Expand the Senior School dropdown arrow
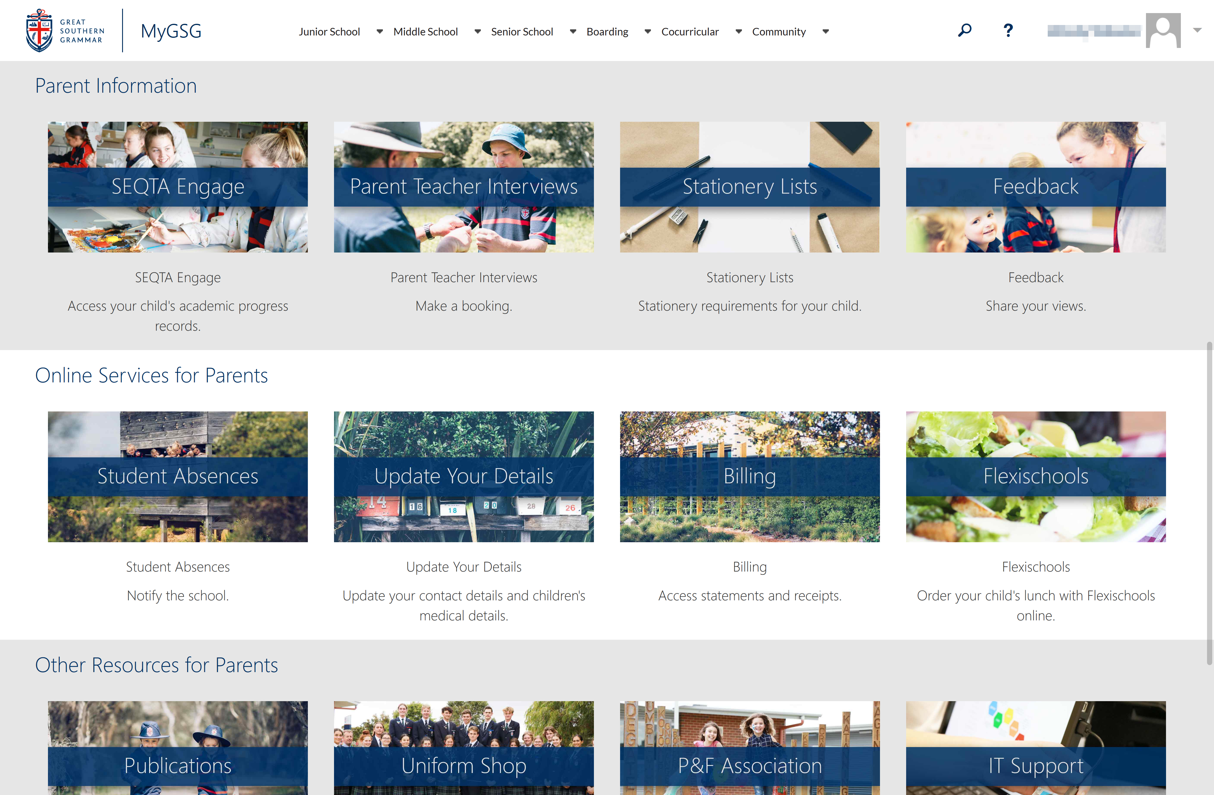Image resolution: width=1214 pixels, height=795 pixels. coord(573,32)
